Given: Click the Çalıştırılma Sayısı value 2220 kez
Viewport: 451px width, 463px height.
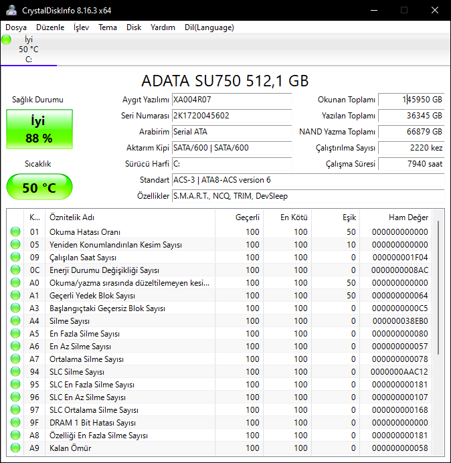Looking at the screenshot, I should point(411,148).
